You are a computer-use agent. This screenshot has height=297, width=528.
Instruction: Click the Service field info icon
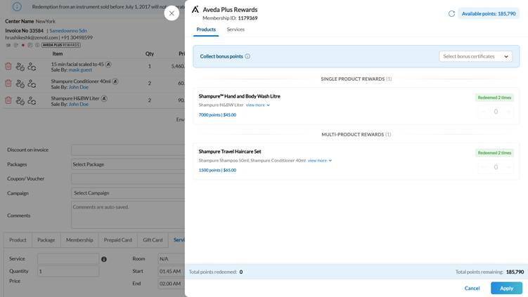(x=104, y=259)
